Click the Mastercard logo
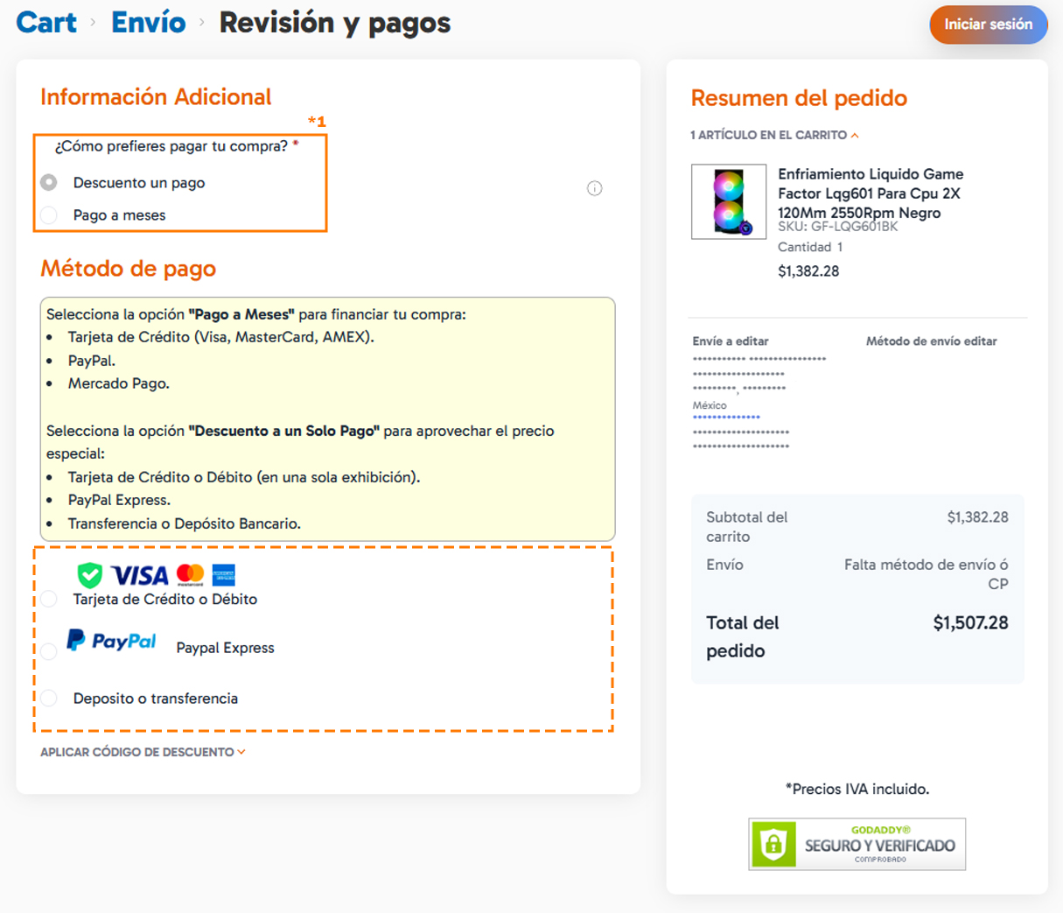1063x913 pixels. coord(190,574)
